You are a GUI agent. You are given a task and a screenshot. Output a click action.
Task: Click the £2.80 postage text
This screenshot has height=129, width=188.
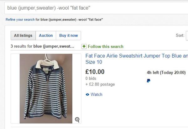(x=100, y=84)
